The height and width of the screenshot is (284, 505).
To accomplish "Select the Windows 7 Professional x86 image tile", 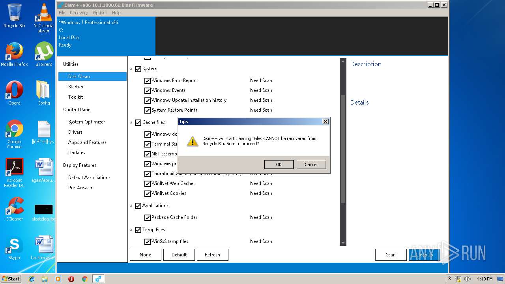I will click(106, 35).
